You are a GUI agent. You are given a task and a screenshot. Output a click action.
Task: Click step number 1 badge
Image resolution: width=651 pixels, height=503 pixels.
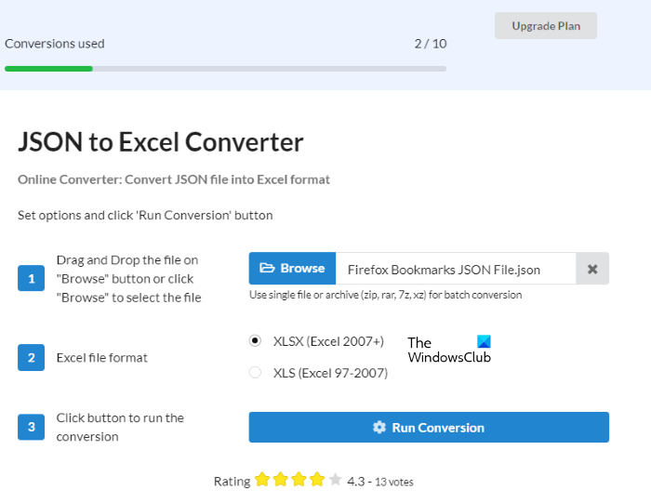(x=31, y=278)
